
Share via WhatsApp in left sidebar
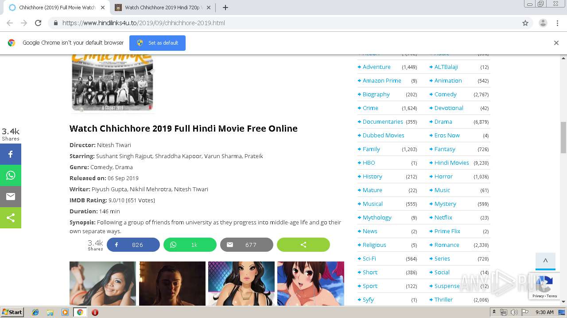pos(11,175)
